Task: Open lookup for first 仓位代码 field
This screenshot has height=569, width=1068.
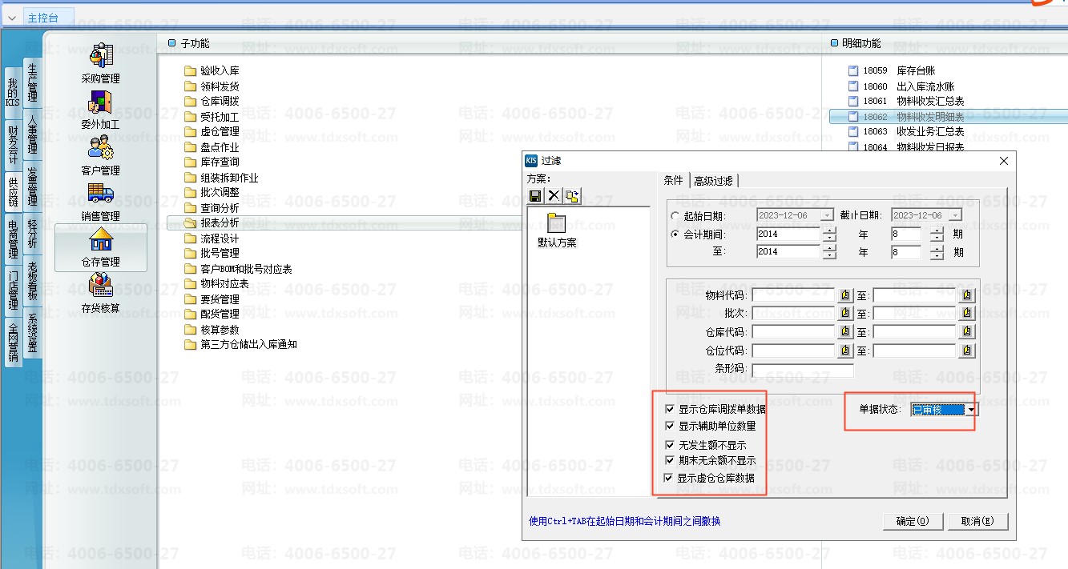Action: [845, 351]
